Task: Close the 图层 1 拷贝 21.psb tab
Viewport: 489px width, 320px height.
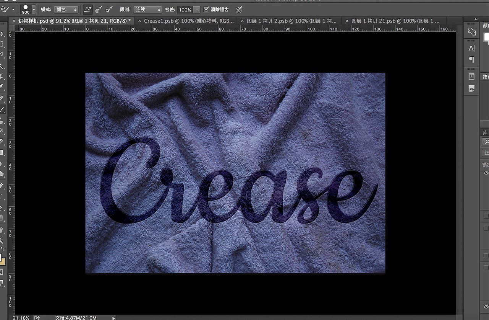Action: tap(347, 21)
